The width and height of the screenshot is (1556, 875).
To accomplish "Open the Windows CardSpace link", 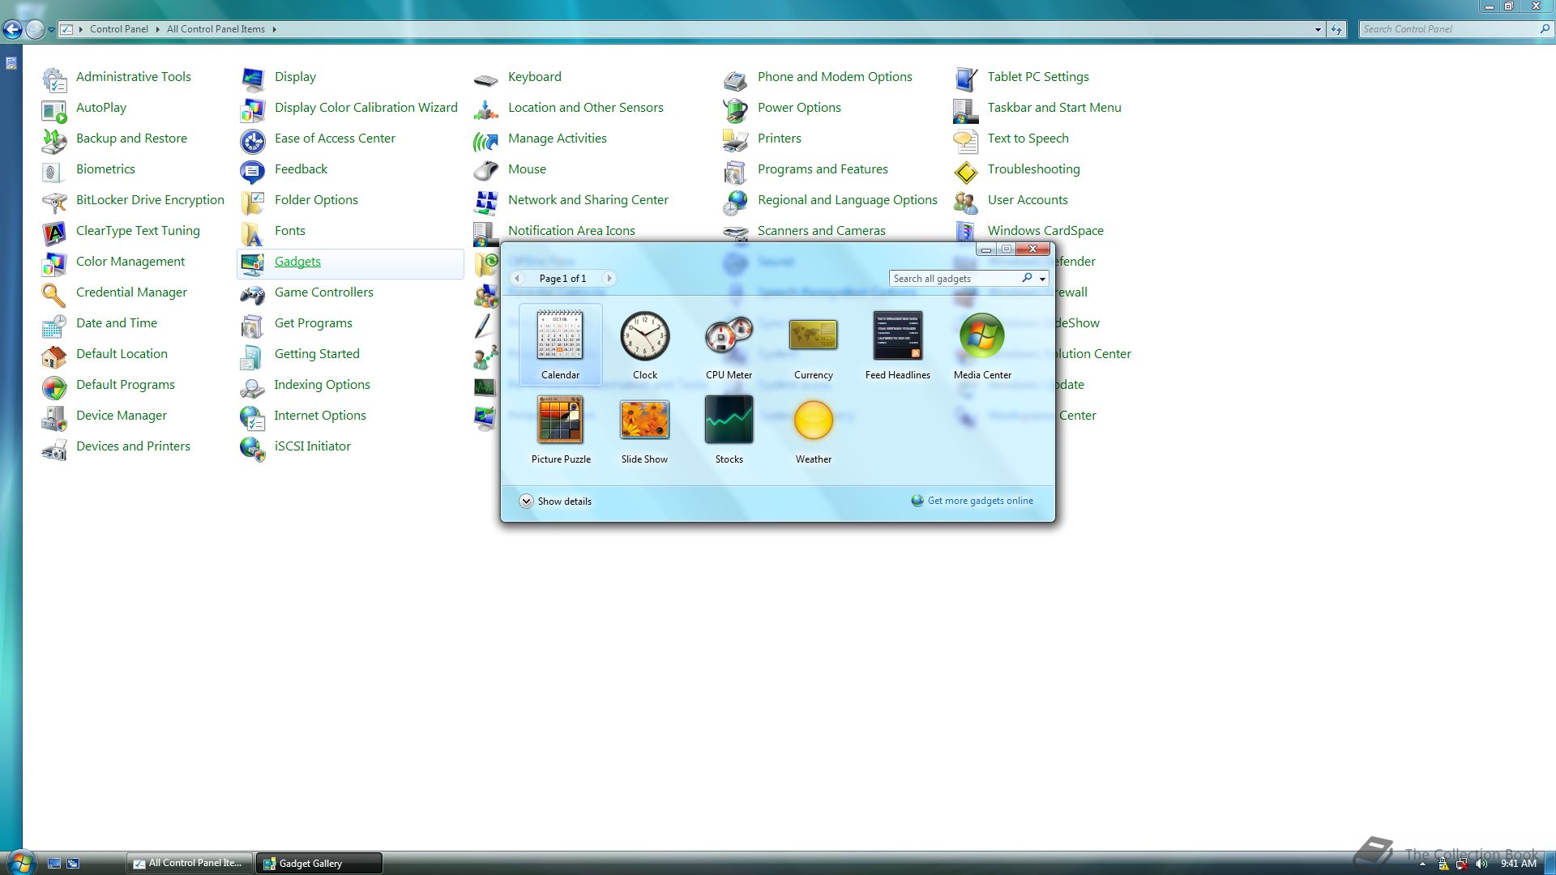I will pos(1045,231).
